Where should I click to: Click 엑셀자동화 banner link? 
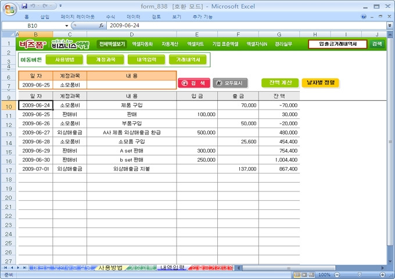coord(142,44)
